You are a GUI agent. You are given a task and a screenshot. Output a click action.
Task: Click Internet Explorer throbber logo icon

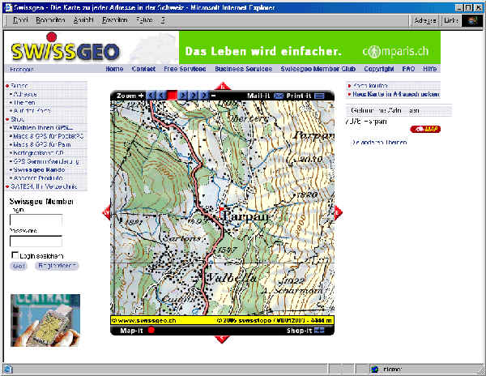(471, 20)
